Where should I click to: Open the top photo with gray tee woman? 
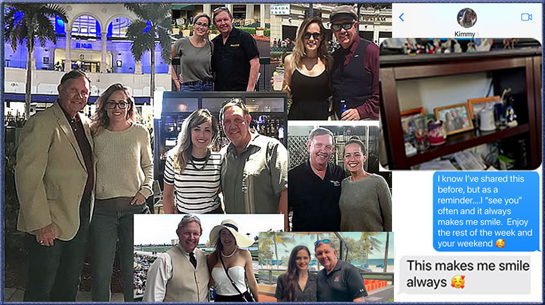[x=220, y=48]
